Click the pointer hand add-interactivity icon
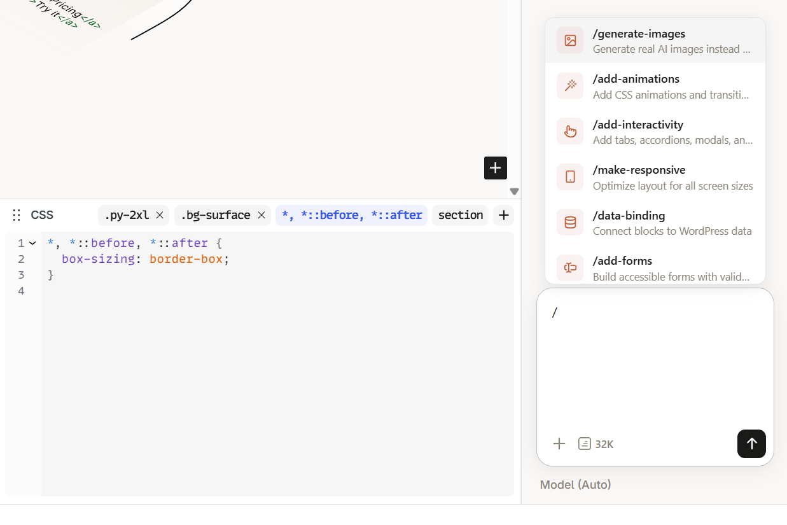The height and width of the screenshot is (525, 787). click(570, 132)
